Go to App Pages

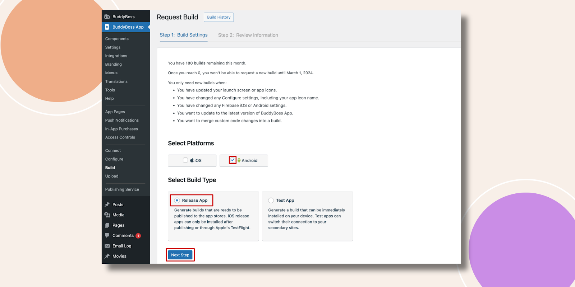115,112
